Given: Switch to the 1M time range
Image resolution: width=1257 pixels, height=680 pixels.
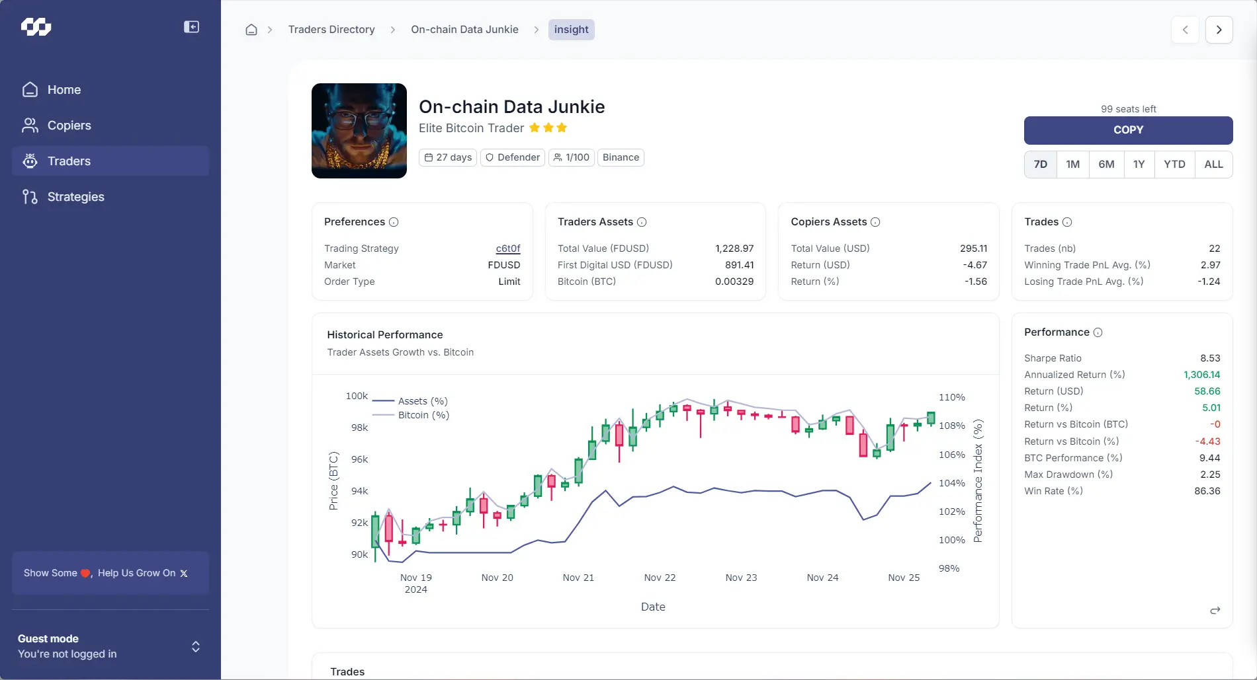Looking at the screenshot, I should click(x=1073, y=164).
